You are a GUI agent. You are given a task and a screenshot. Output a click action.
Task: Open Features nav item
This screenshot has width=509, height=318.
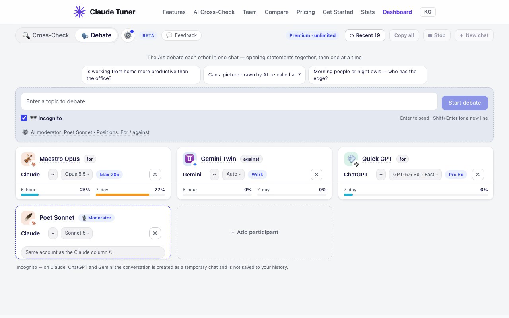(174, 12)
